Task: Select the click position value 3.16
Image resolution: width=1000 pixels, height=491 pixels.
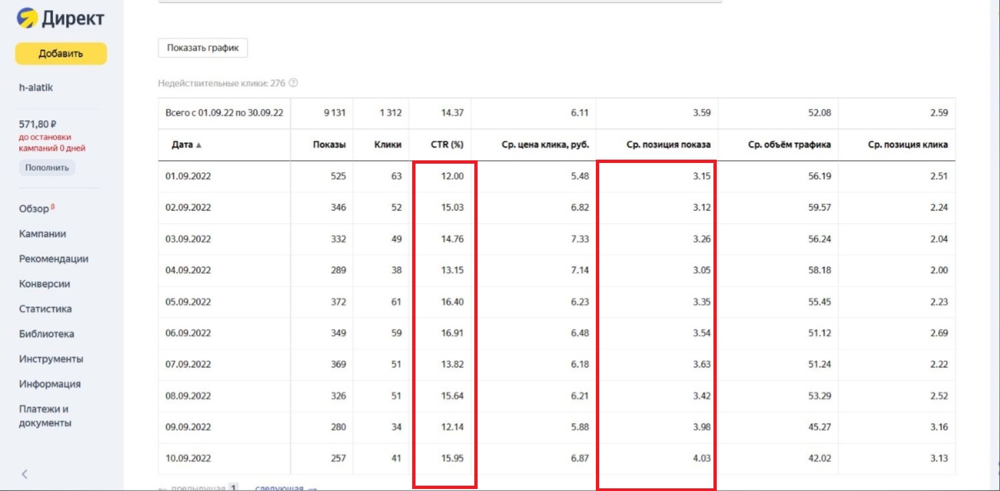Action: (x=939, y=428)
